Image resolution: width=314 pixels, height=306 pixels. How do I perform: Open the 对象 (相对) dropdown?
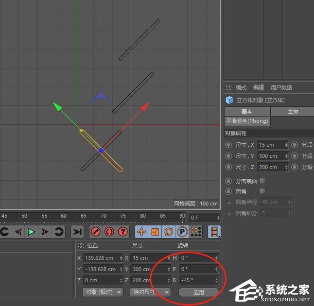(x=103, y=292)
